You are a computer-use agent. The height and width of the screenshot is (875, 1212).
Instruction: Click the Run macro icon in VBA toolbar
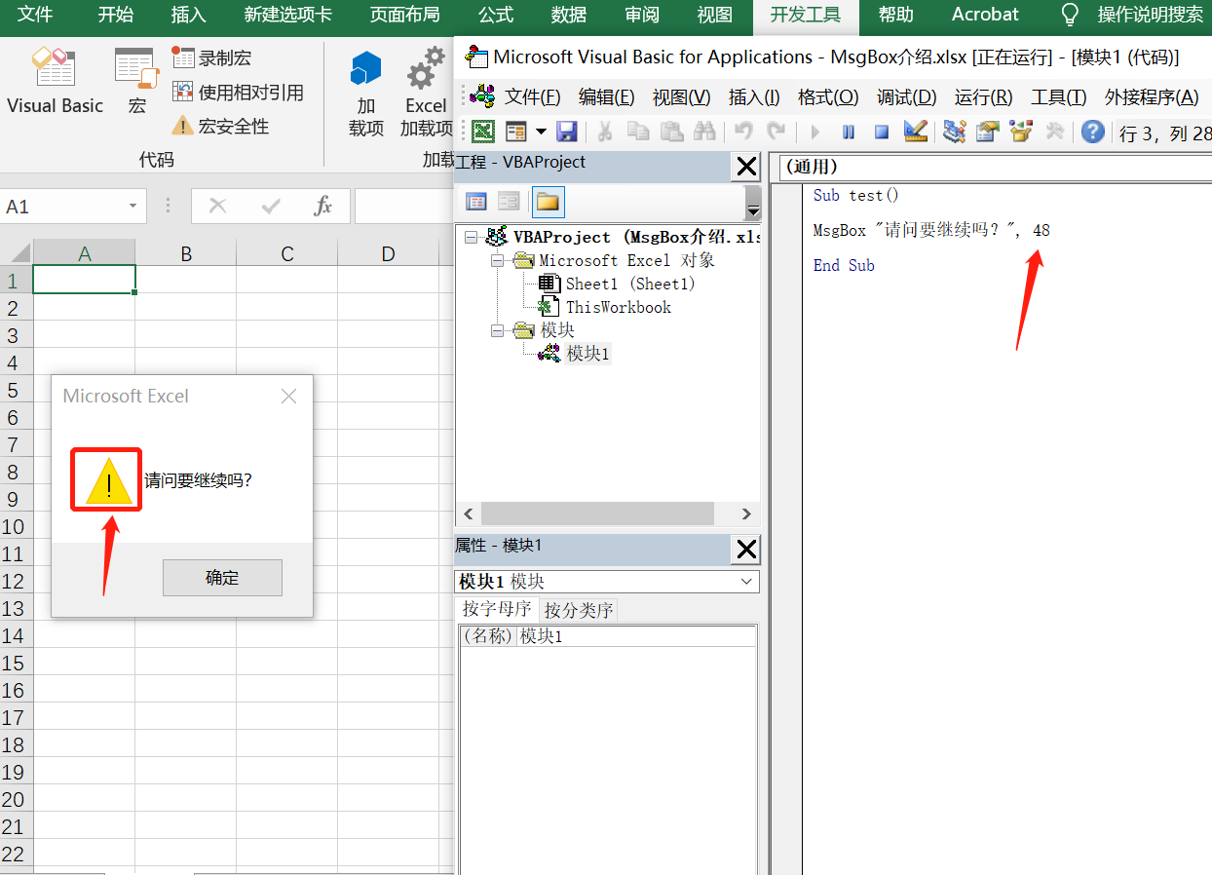[x=814, y=131]
